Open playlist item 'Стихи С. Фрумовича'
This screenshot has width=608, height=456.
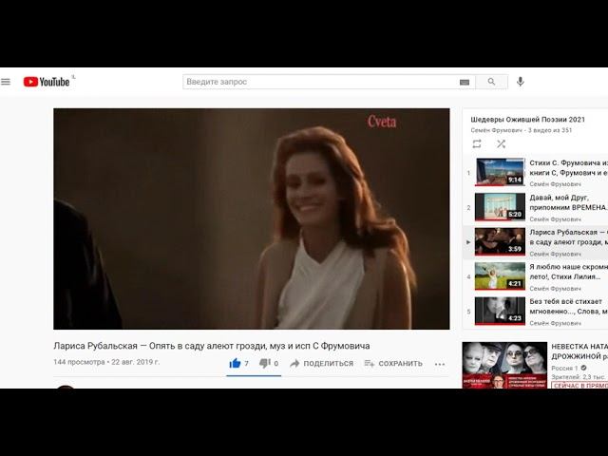(x=568, y=167)
